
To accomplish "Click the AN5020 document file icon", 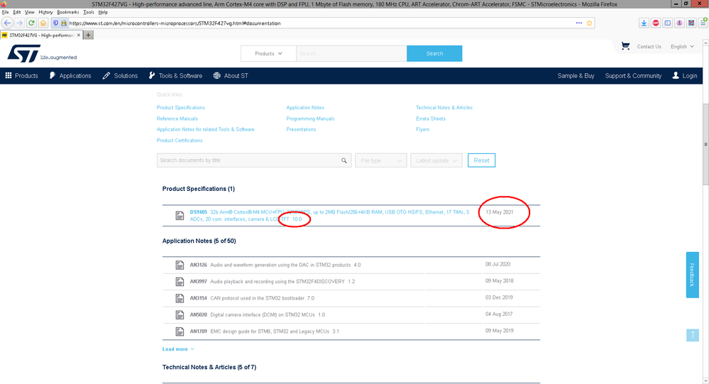I will pos(180,315).
